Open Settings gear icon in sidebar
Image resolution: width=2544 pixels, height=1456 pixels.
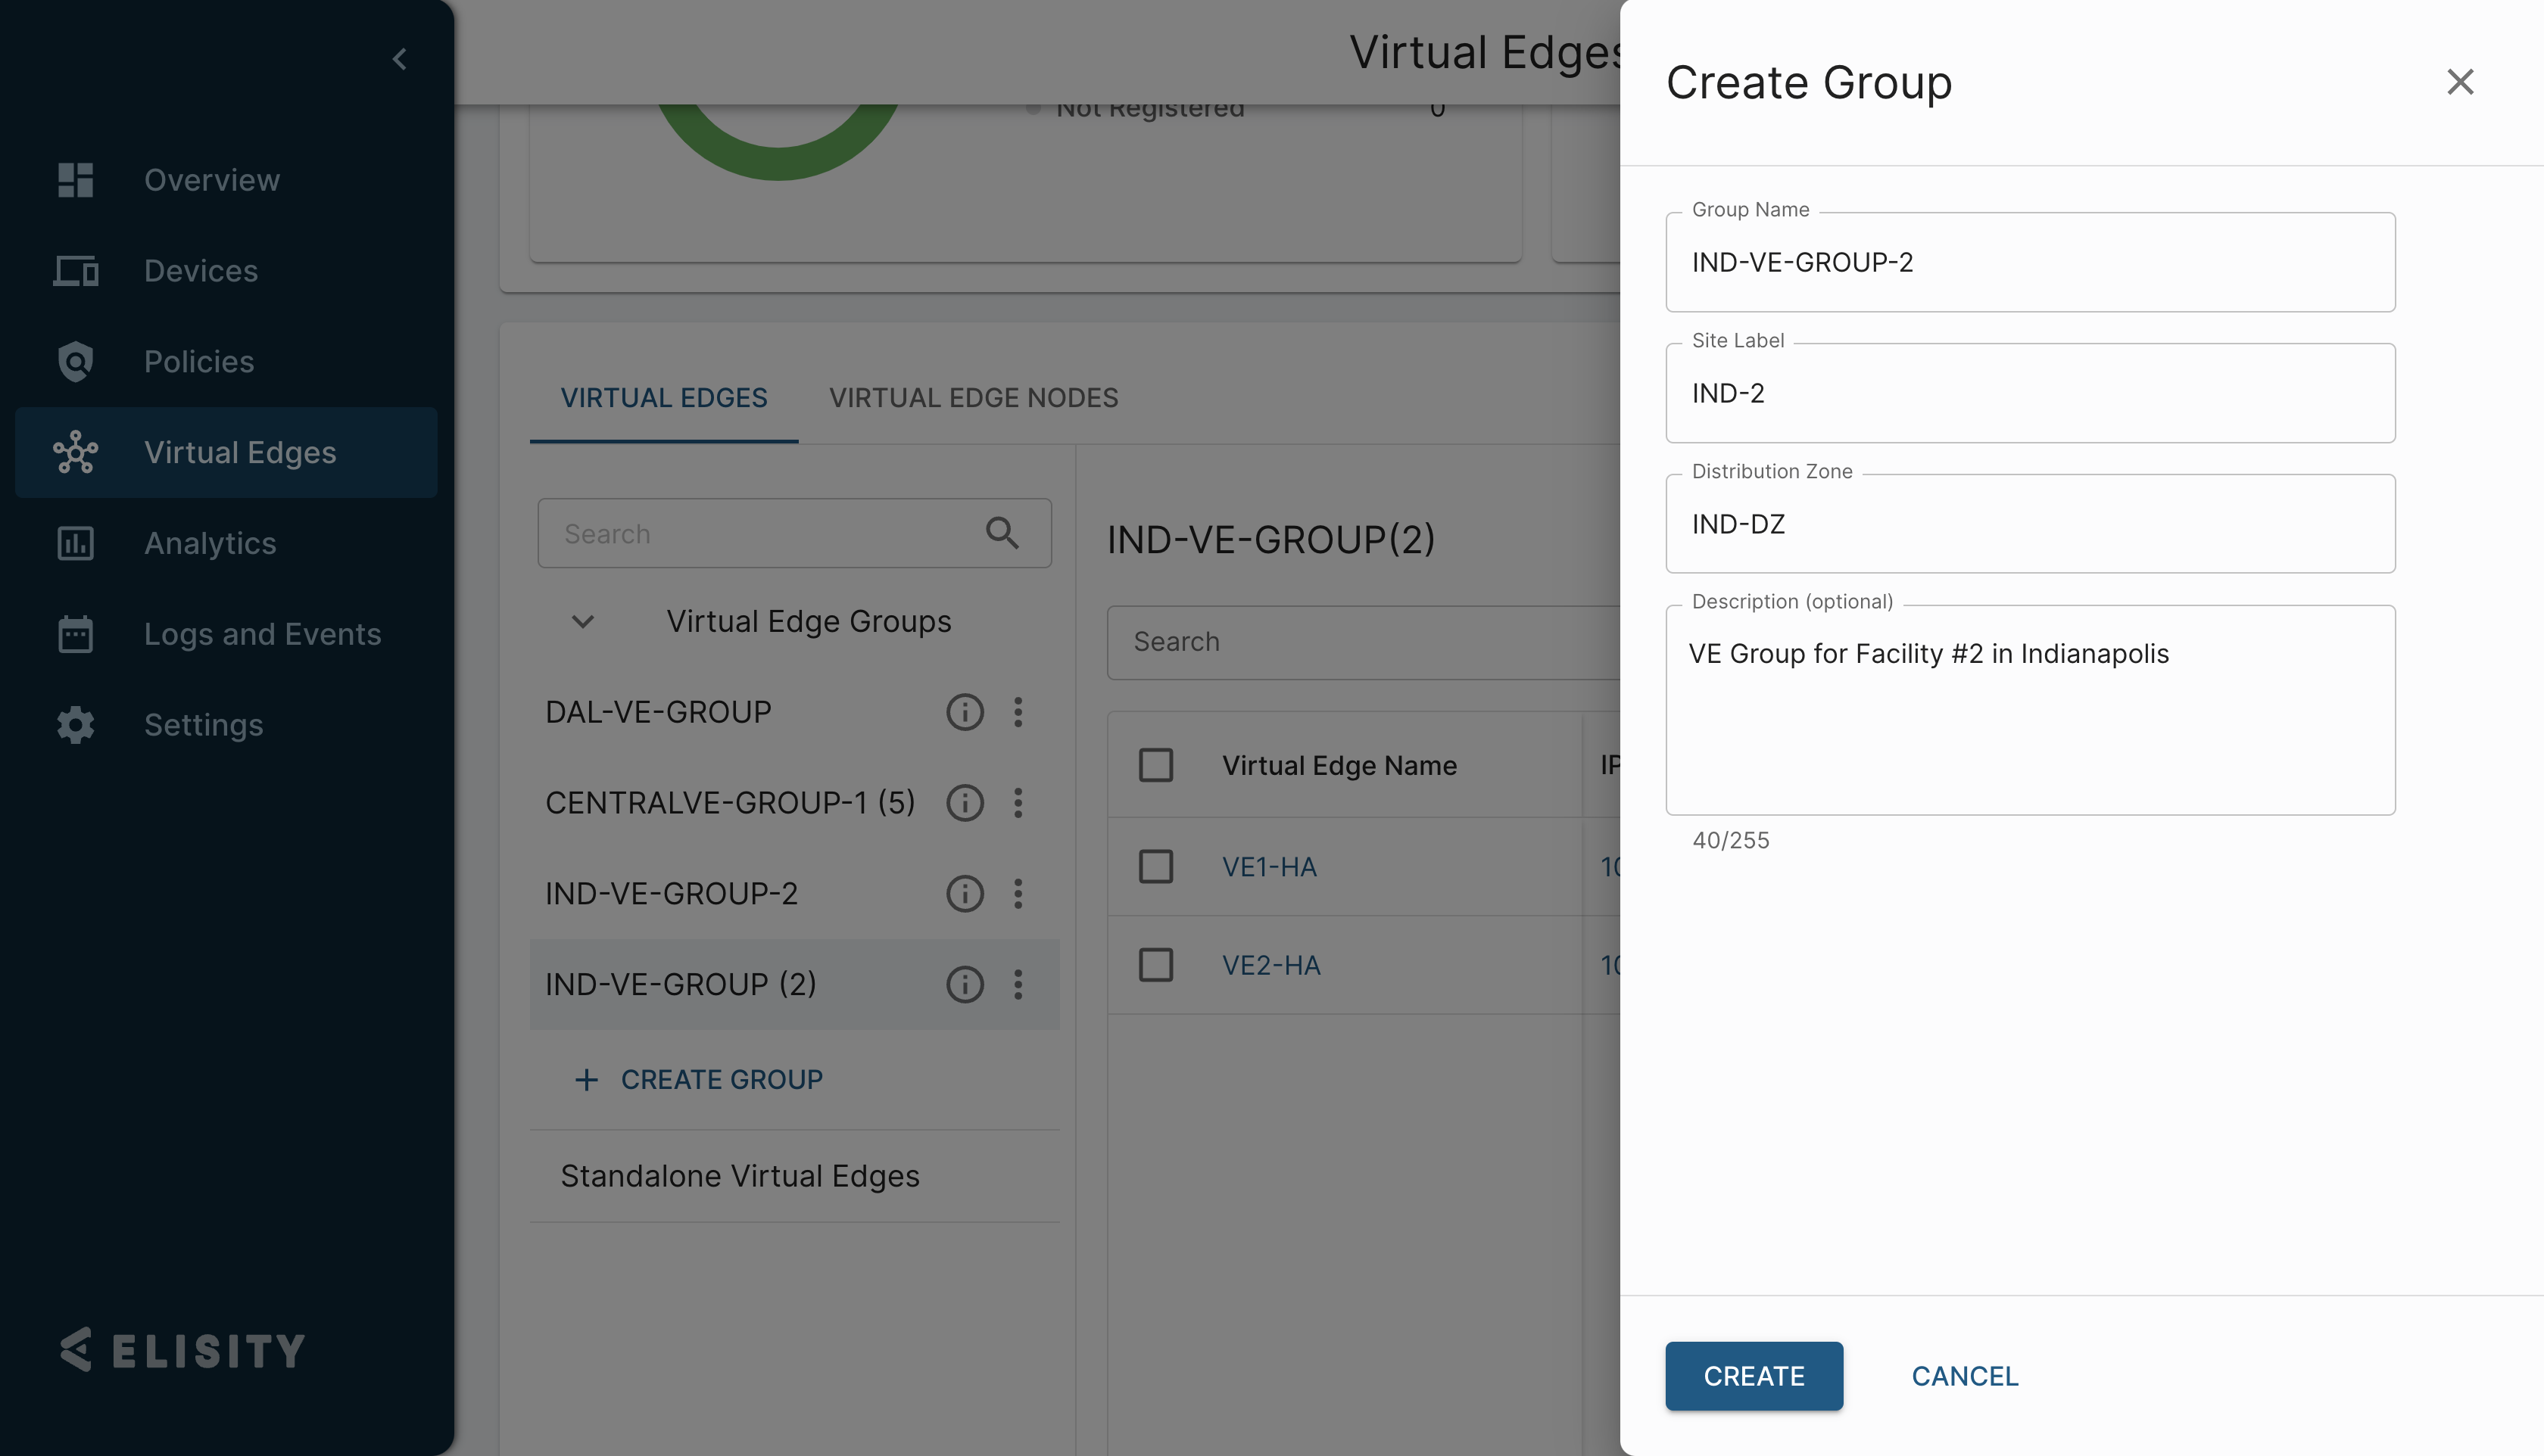click(75, 725)
